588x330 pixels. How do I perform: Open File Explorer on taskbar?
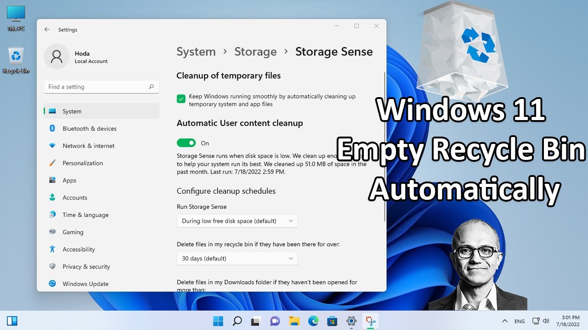click(x=294, y=321)
